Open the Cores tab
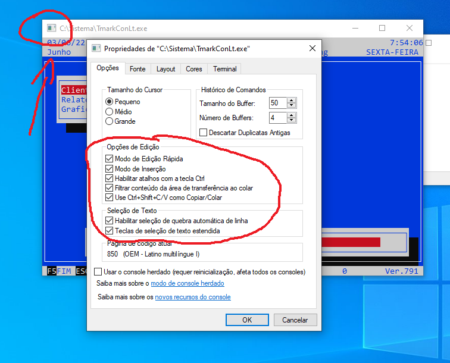Image resolution: width=450 pixels, height=363 pixels. pos(193,69)
